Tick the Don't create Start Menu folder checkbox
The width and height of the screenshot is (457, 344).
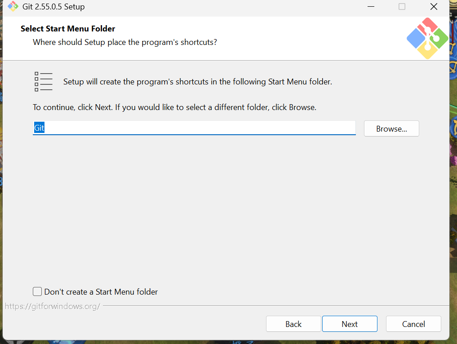[x=37, y=291]
